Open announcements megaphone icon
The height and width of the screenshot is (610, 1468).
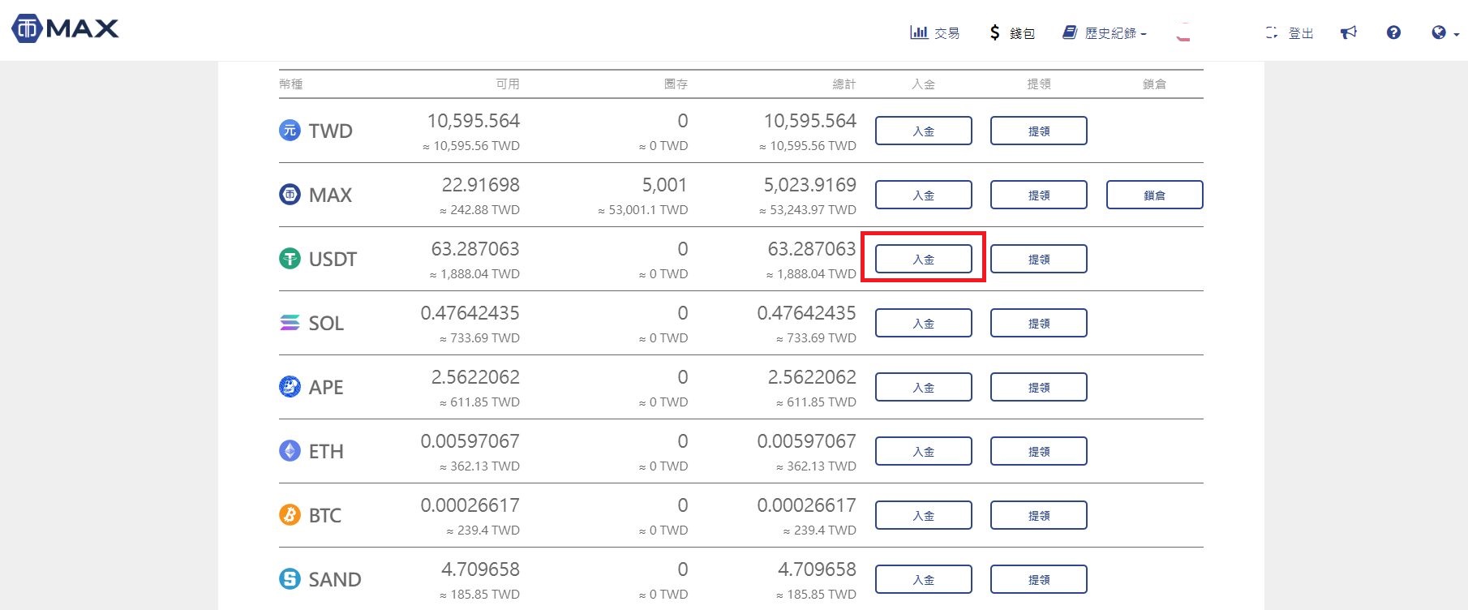point(1349,32)
